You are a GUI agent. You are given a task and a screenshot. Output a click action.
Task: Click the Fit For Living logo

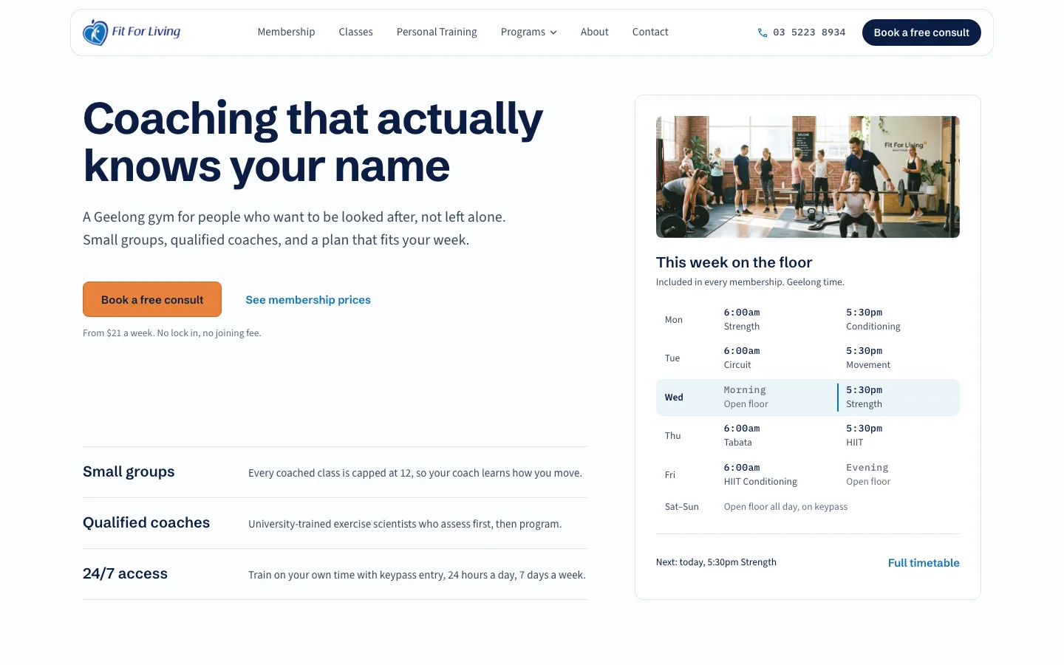coord(132,32)
